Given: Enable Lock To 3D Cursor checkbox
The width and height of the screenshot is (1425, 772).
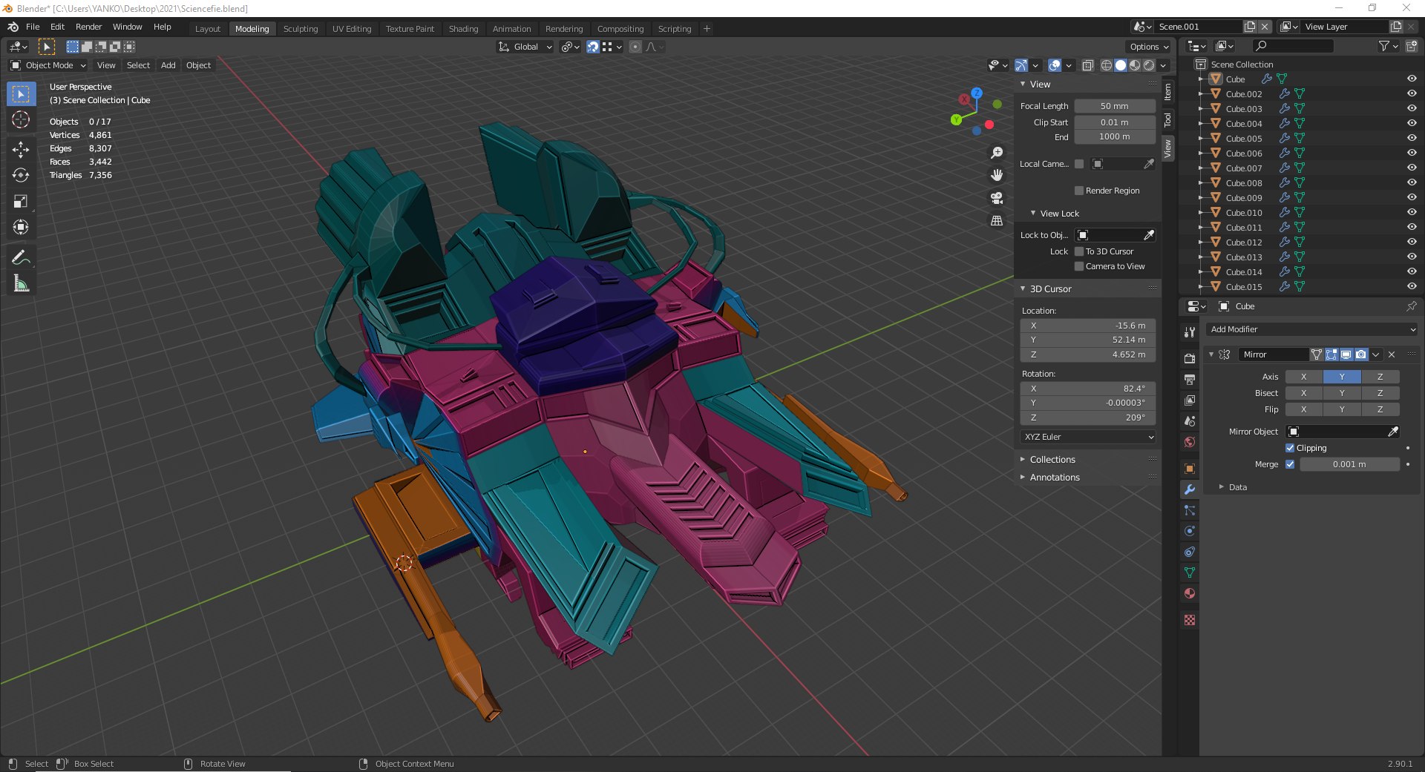Looking at the screenshot, I should 1079,251.
